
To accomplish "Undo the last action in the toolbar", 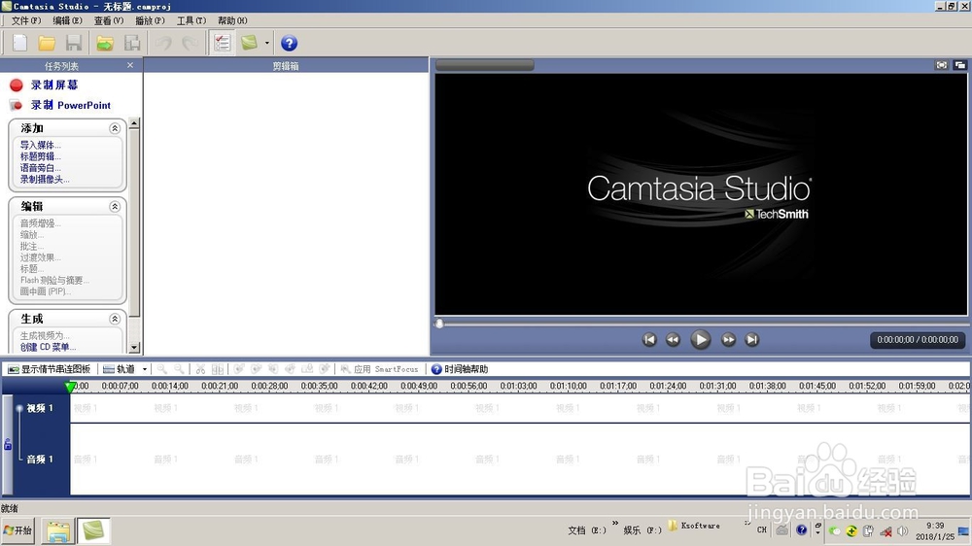I will (163, 43).
